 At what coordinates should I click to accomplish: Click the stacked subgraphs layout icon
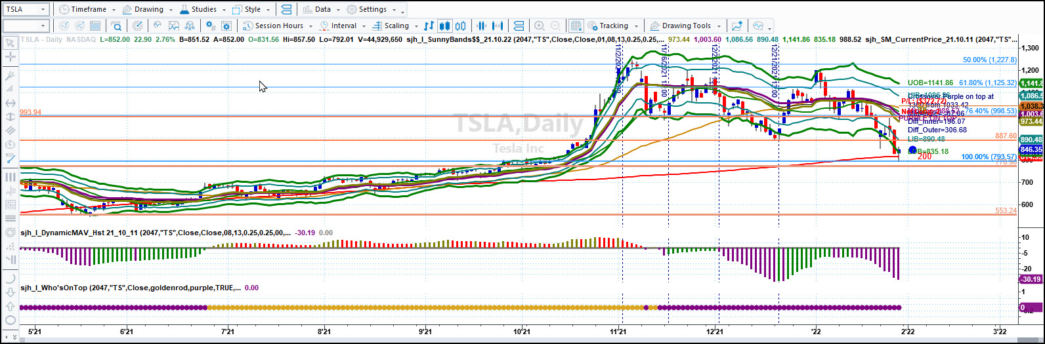519,26
